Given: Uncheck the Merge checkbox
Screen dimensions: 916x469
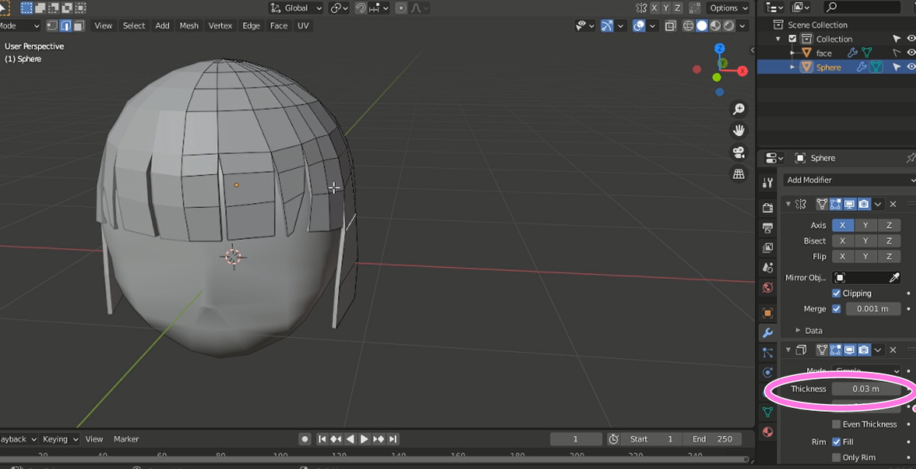Looking at the screenshot, I should (x=837, y=309).
